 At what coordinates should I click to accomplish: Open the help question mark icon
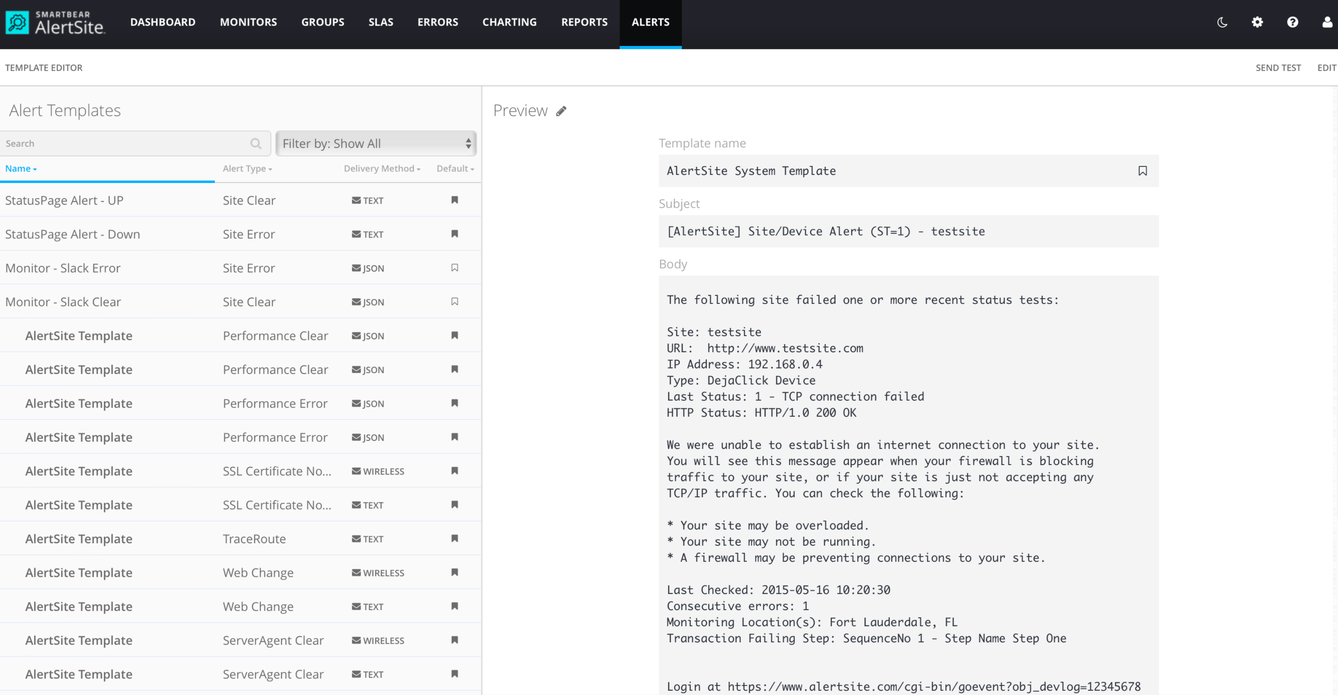(1292, 22)
